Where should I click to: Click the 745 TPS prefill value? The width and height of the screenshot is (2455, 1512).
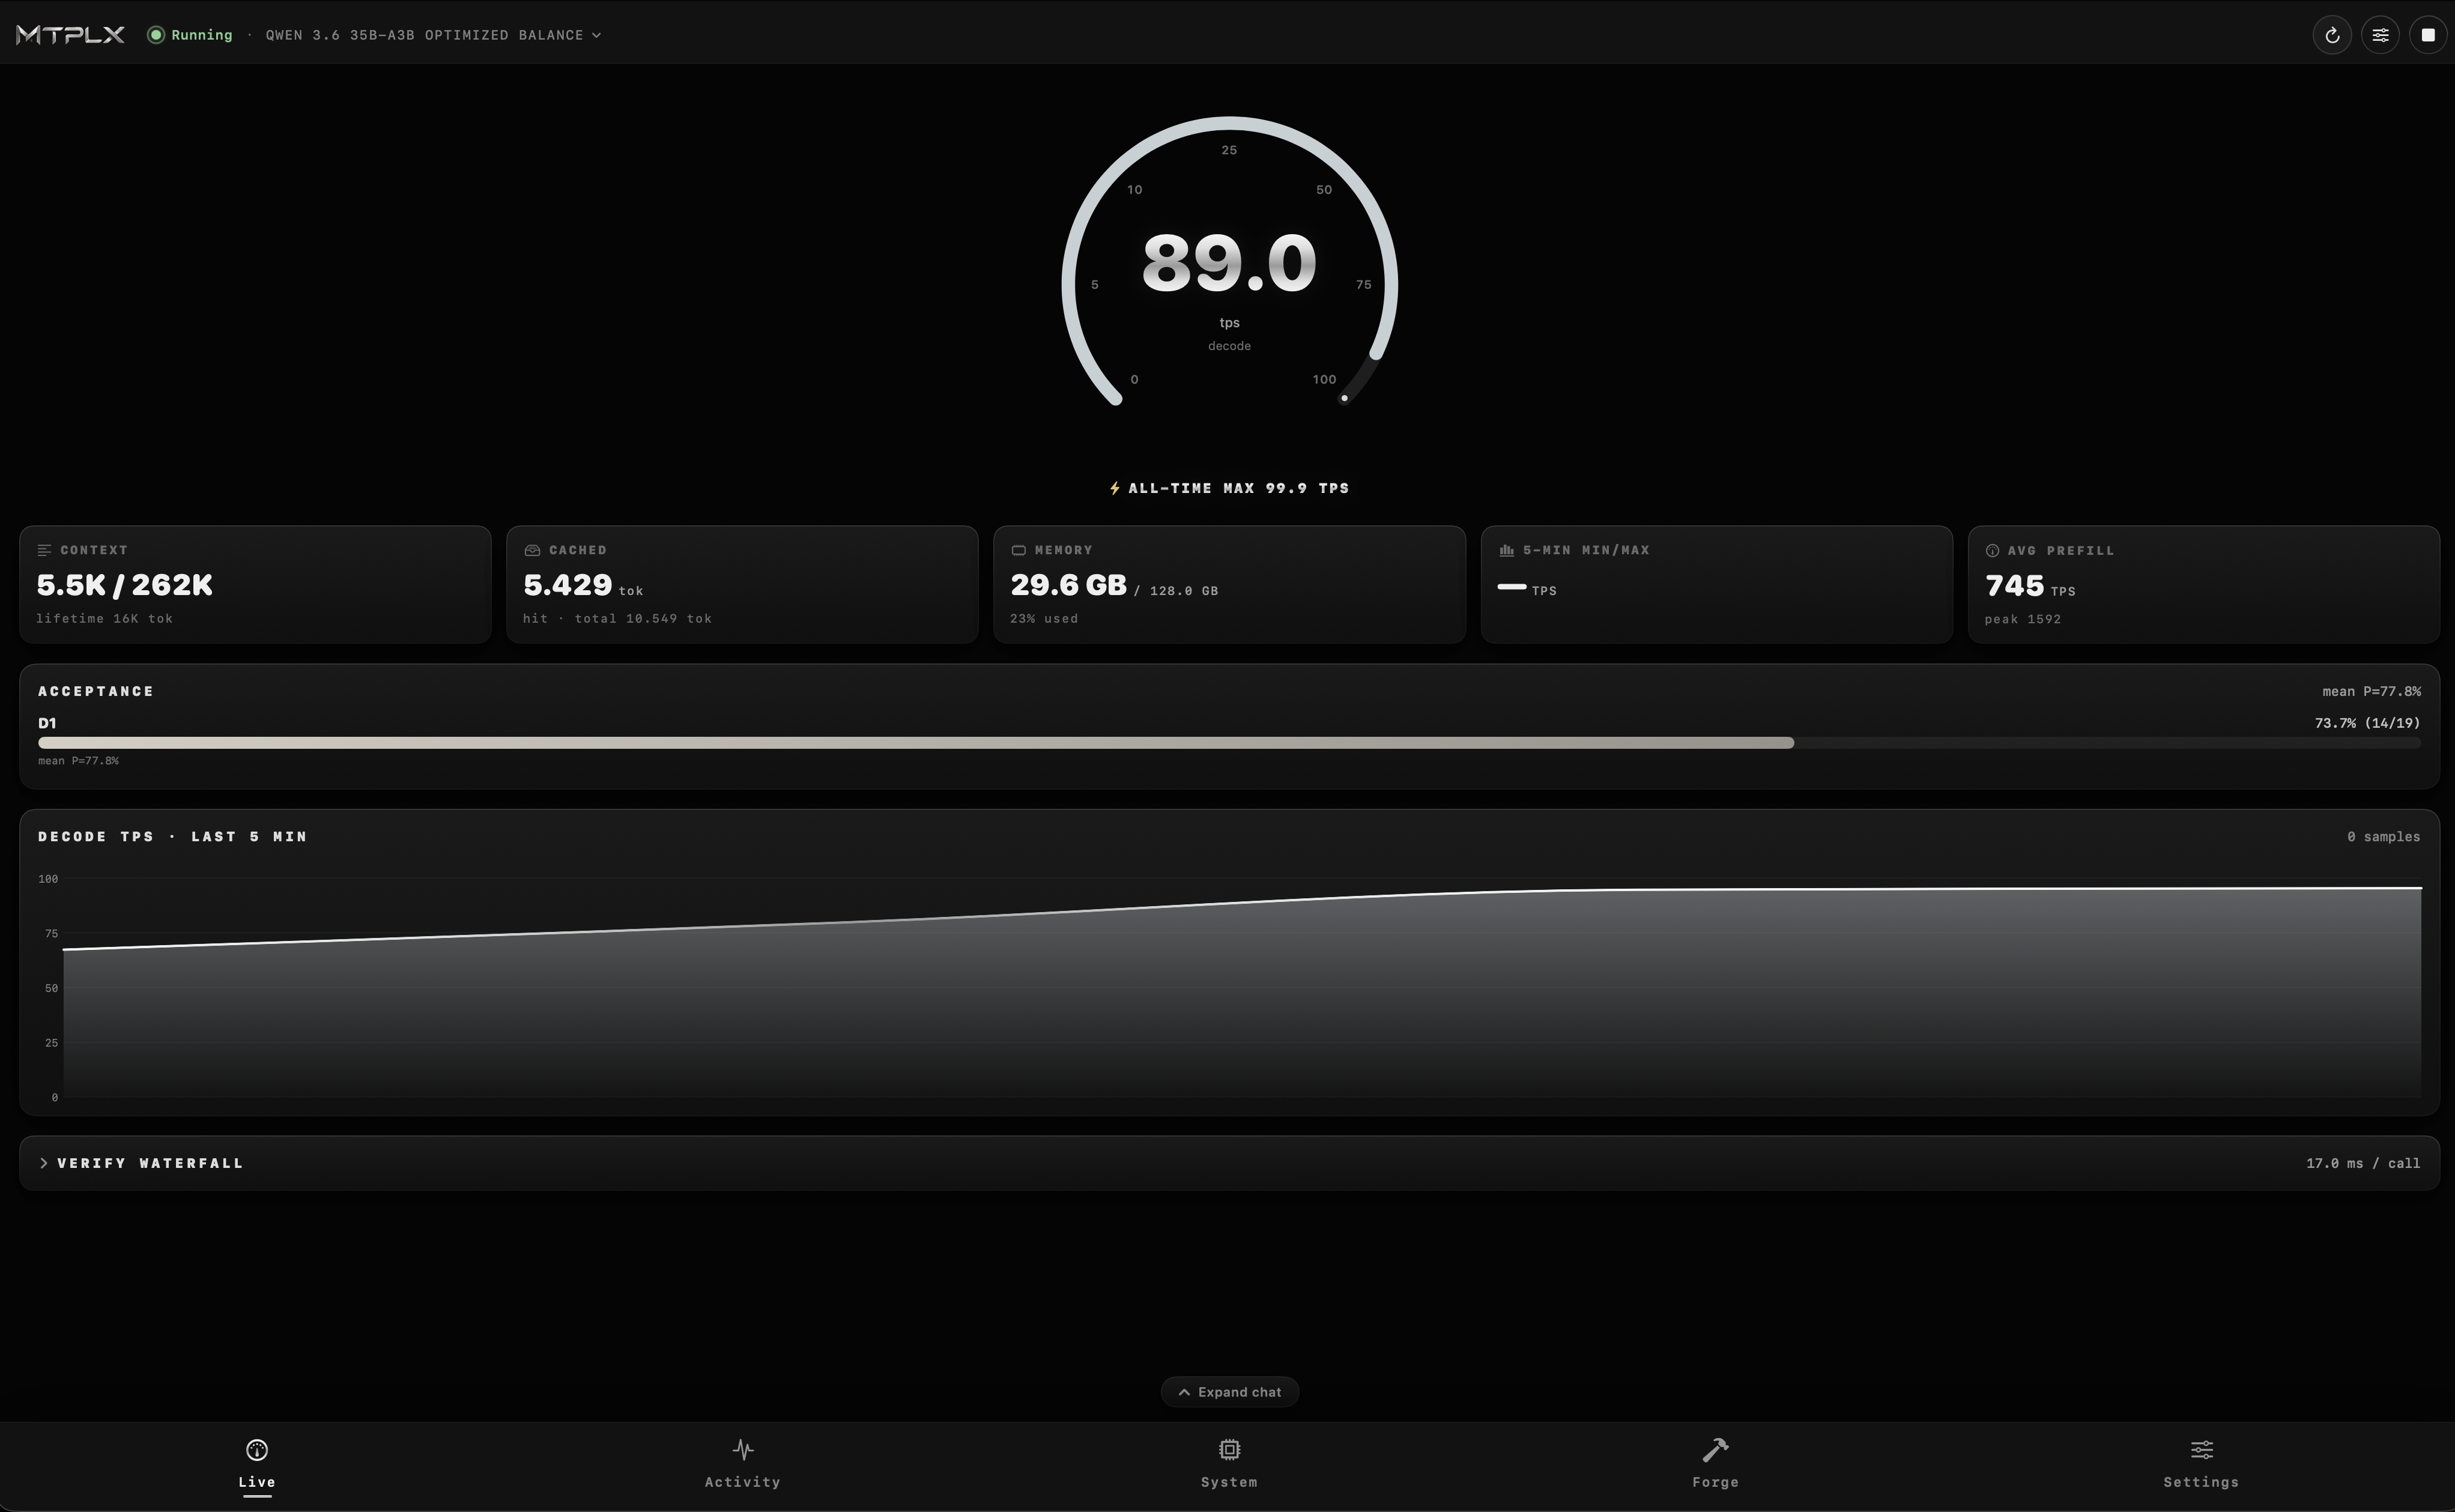[x=2030, y=586]
